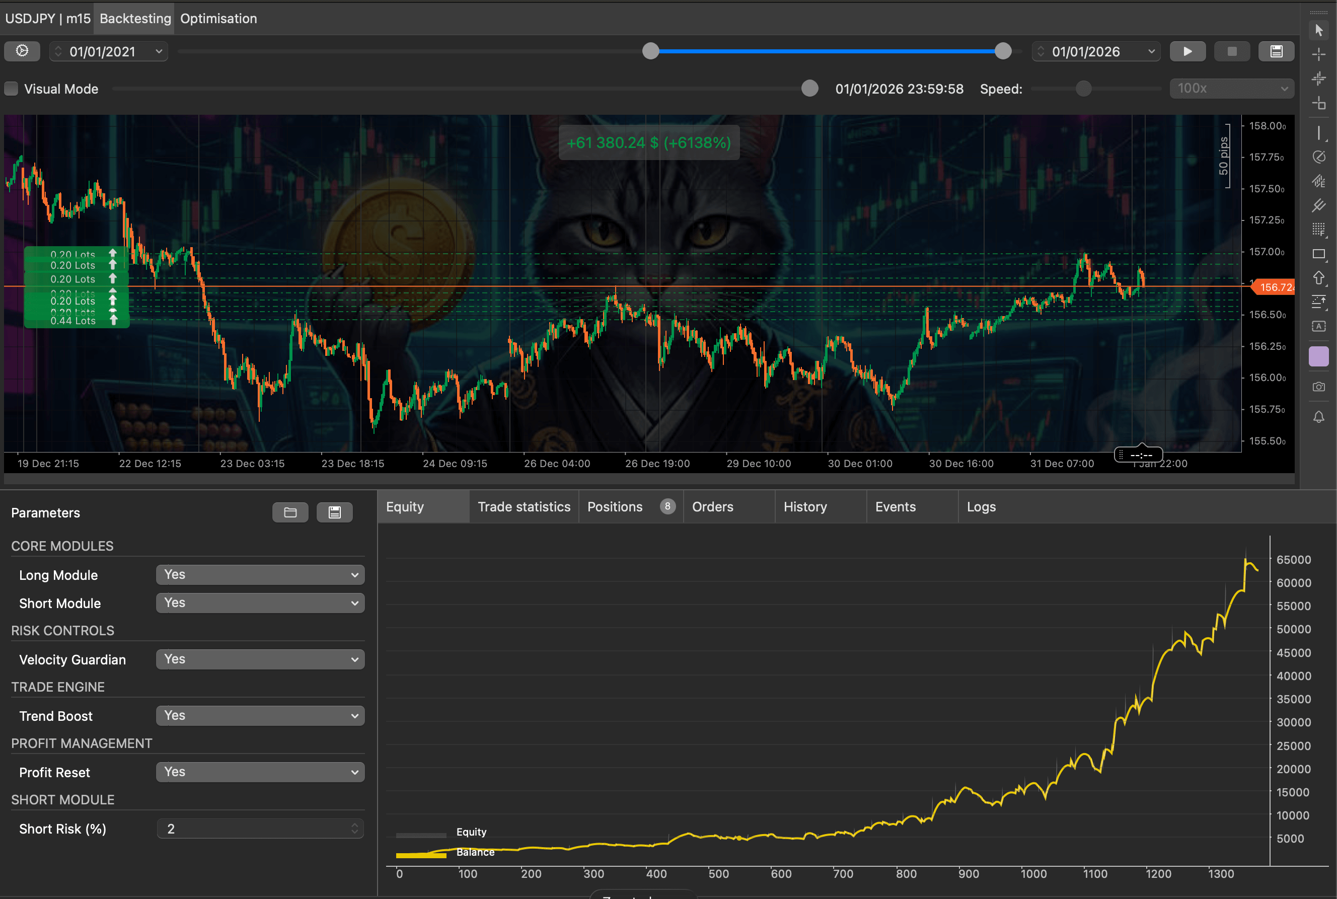Open the 100x speed dropdown
Viewport: 1337px width, 899px height.
[1230, 88]
